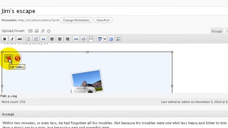Add other media via Upload/Insert
Screen dimensions: 228x128
pyautogui.click(x=49, y=31)
